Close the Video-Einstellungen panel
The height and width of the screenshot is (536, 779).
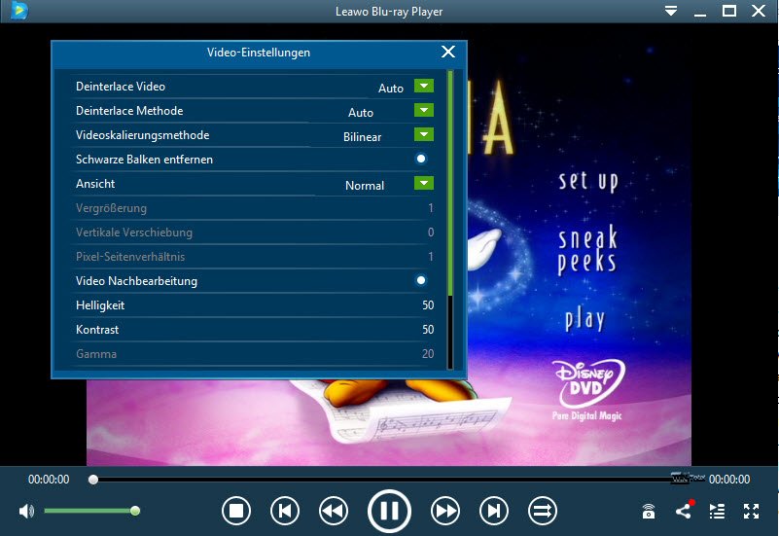point(448,52)
